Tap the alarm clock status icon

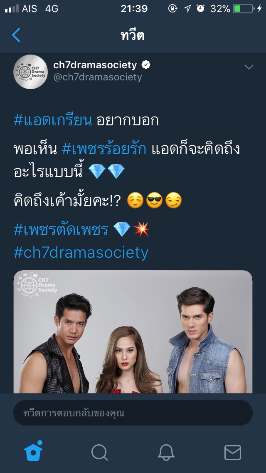coord(201,9)
